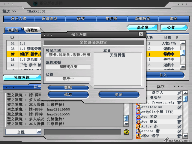The height and width of the screenshot is (144, 192).
Task: Click the 觀戰 spectate button
Action: click(68, 88)
